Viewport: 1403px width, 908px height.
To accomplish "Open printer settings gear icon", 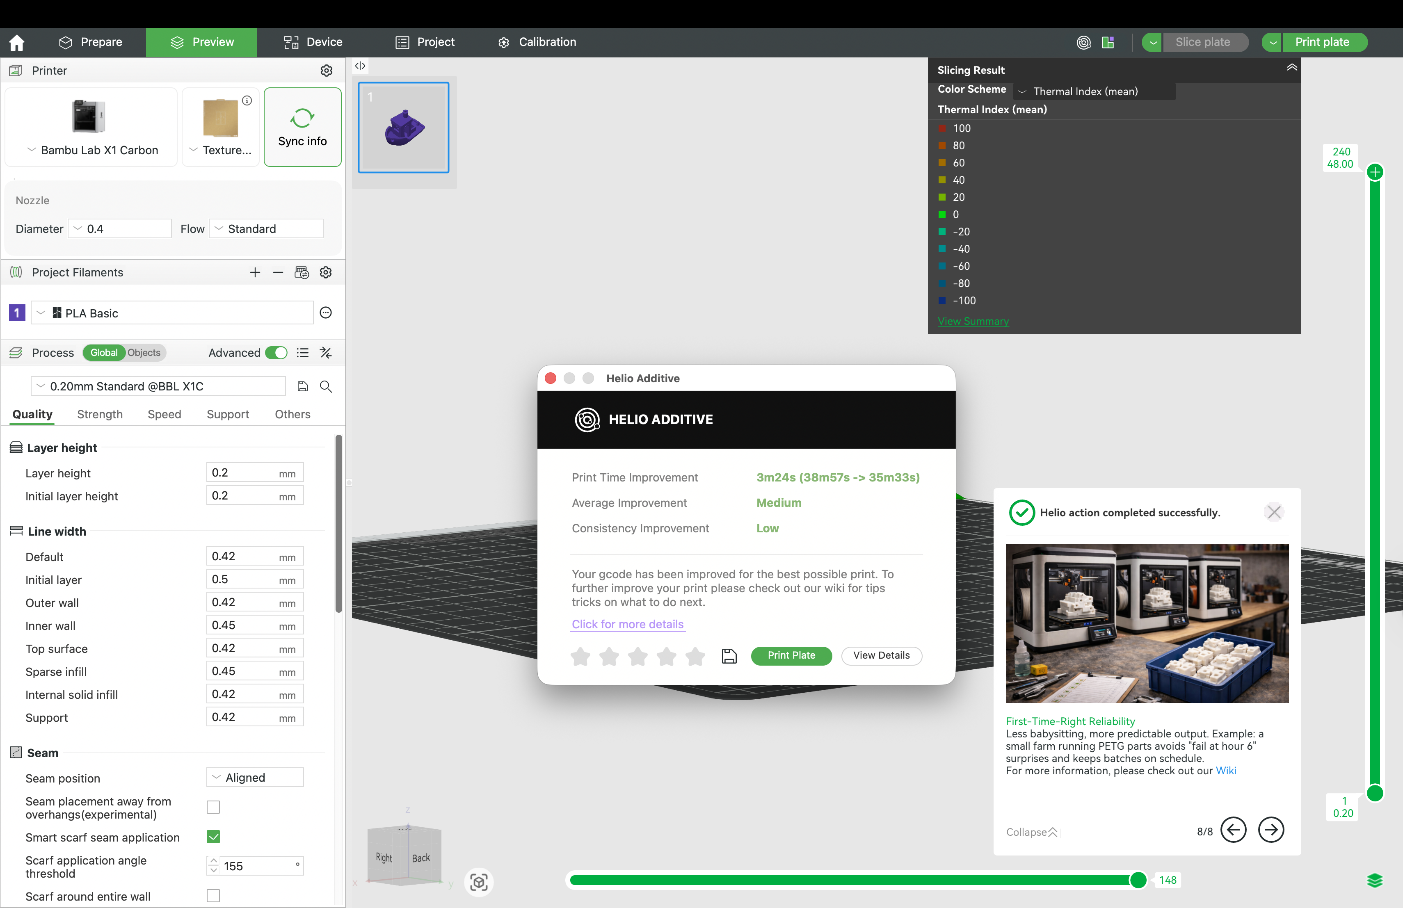I will coord(326,71).
